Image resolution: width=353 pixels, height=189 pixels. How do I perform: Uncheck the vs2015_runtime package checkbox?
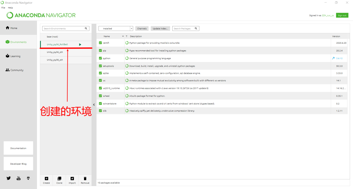100,88
